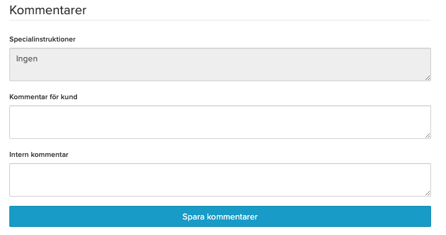Click the divider line under Kommentarer heading

pos(220,20)
